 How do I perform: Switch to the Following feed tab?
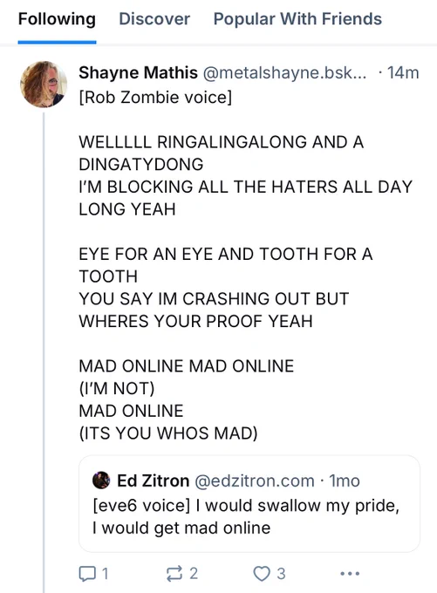pos(57,19)
